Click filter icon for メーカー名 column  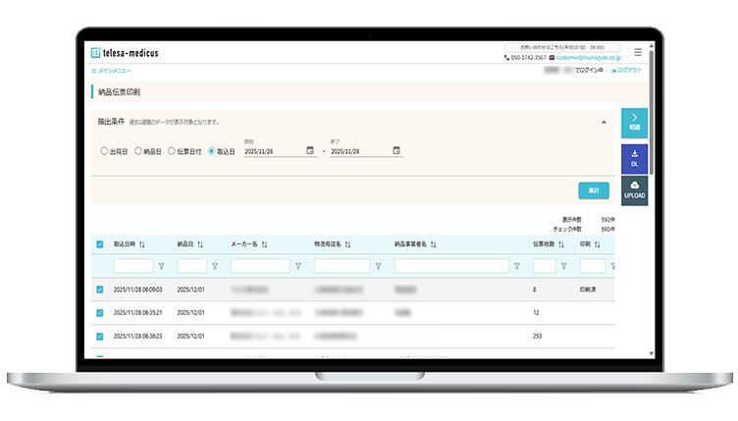[x=298, y=266]
